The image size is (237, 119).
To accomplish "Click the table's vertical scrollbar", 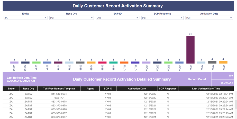I will point(235,105).
